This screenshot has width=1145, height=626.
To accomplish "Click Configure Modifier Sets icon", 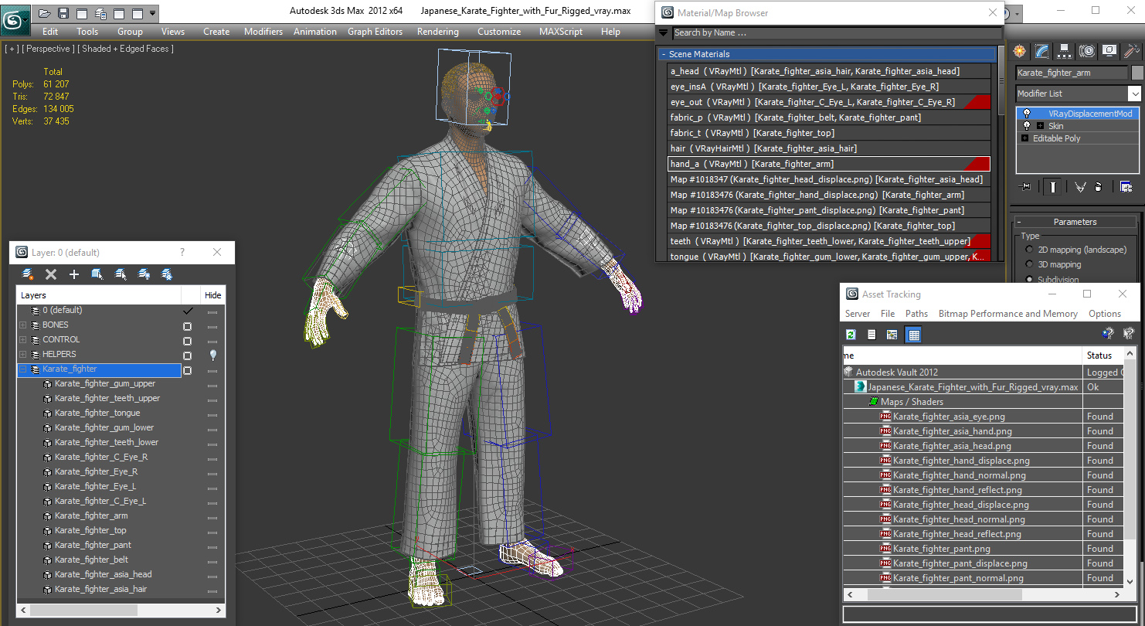I will pyautogui.click(x=1126, y=186).
